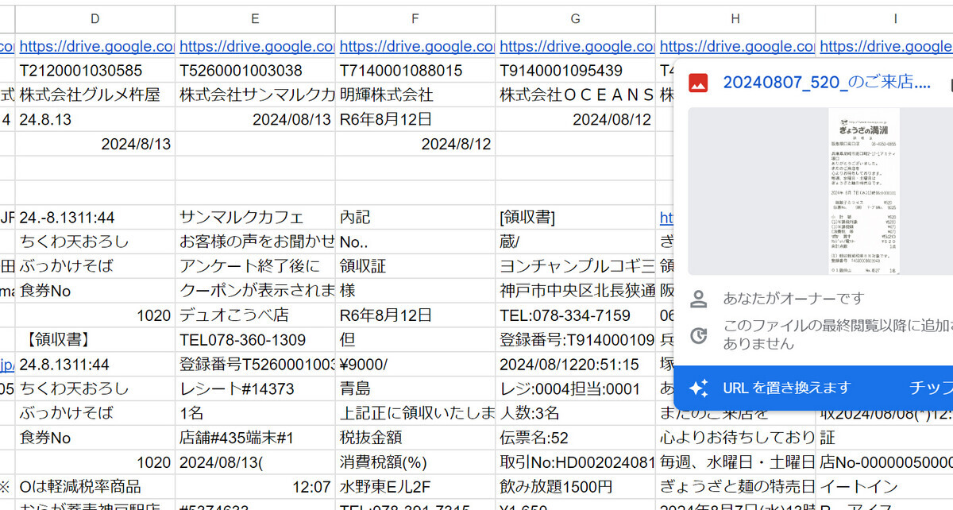Click the red image file icon in preview card
953x510 pixels.
[x=698, y=82]
